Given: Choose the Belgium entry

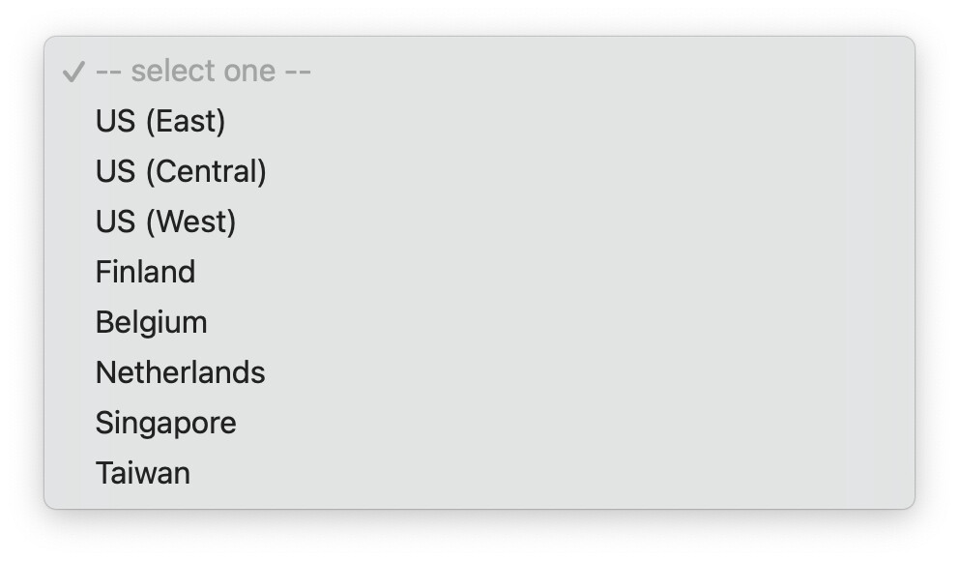Looking at the screenshot, I should pos(151,323).
